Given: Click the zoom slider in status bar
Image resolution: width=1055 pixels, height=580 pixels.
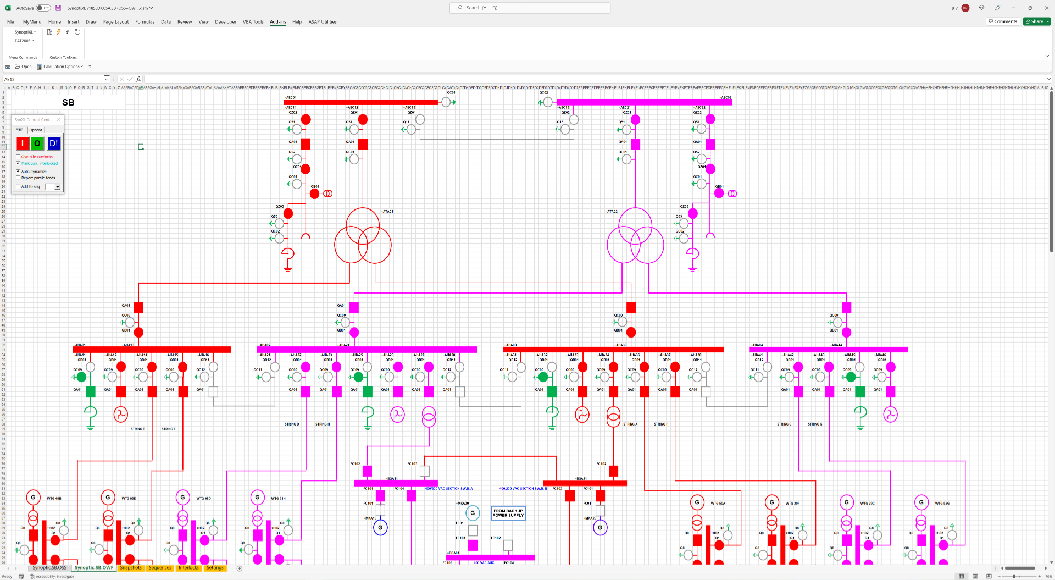Looking at the screenshot, I should (1014, 576).
